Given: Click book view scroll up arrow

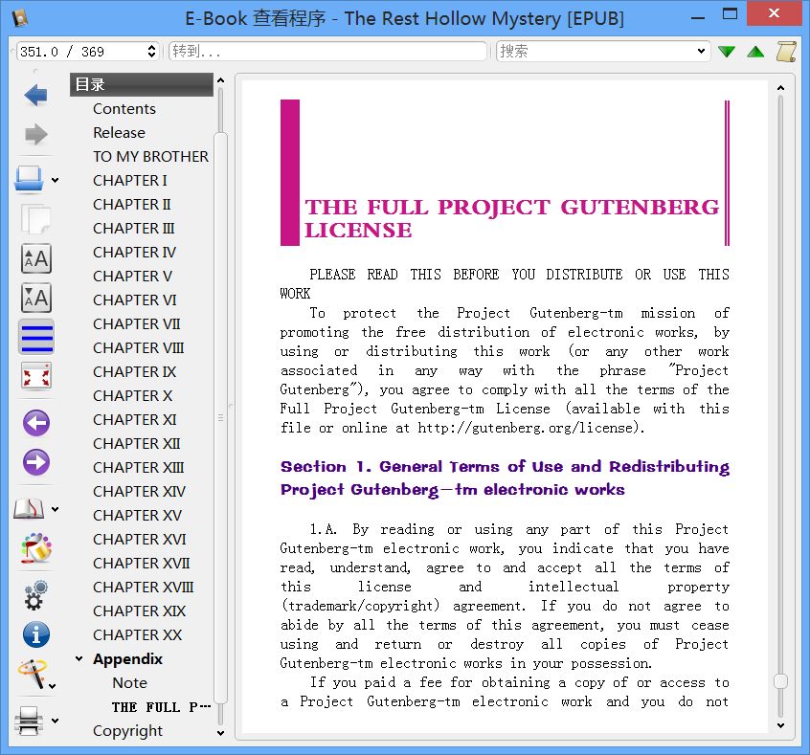Looking at the screenshot, I should [780, 88].
